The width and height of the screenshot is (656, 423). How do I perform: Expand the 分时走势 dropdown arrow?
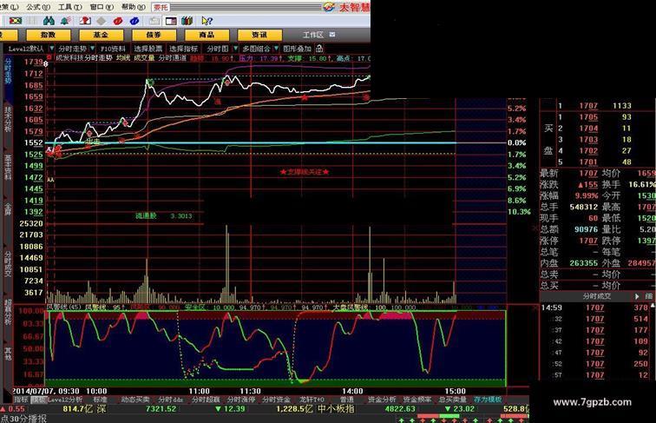(x=93, y=49)
